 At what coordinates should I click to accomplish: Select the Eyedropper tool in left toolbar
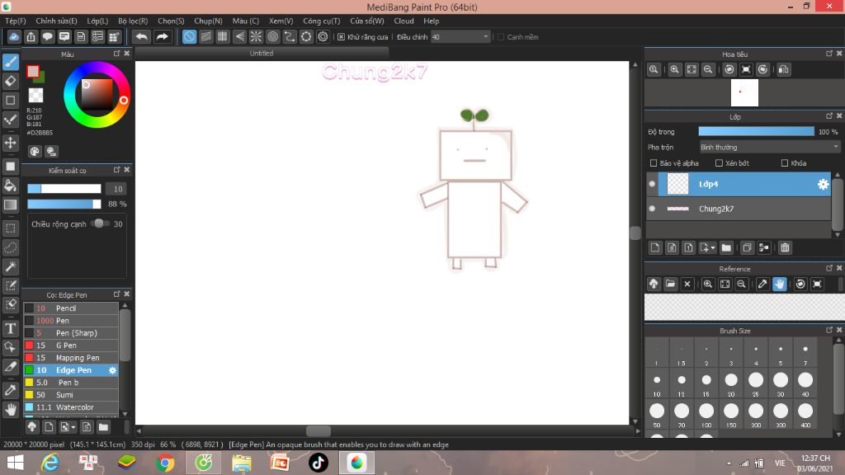click(x=11, y=390)
